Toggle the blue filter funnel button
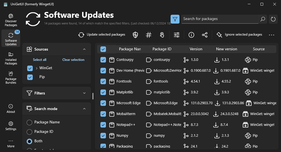 click(175, 19)
